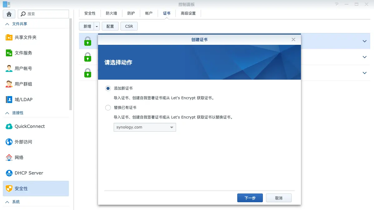374x210 pixels.
Task: Switch to the Certificate (证书) tab
Action: click(x=167, y=13)
